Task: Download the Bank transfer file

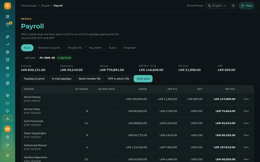Action: click(x=90, y=79)
